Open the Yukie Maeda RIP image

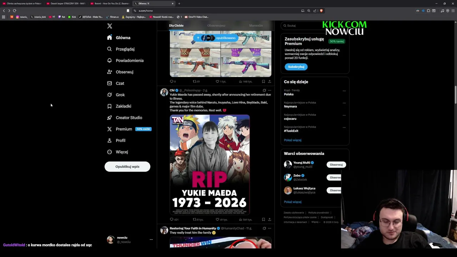(210, 165)
